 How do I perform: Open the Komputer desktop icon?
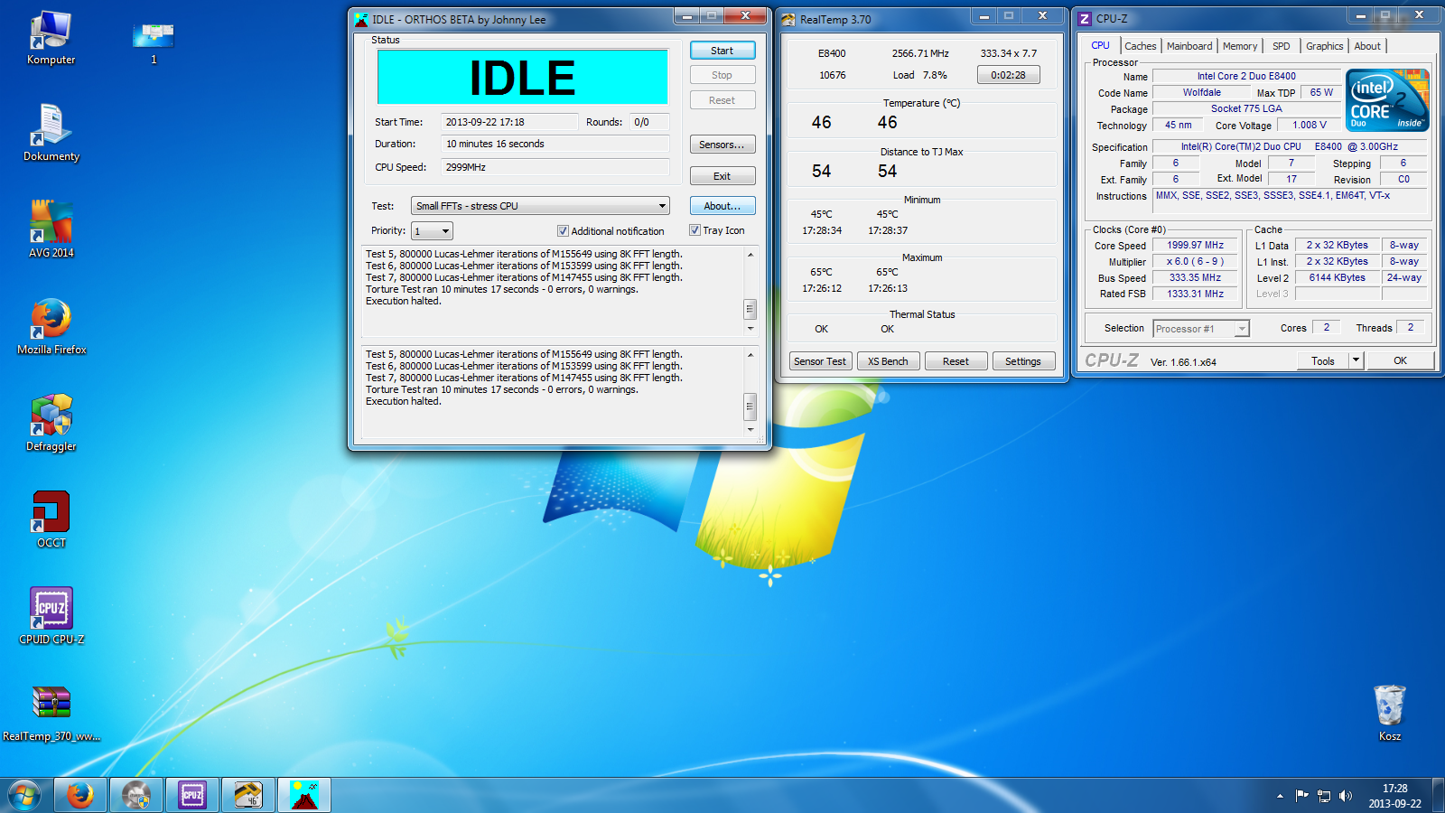point(51,39)
